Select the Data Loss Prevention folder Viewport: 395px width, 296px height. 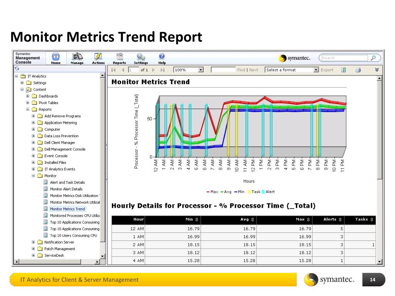(61, 136)
